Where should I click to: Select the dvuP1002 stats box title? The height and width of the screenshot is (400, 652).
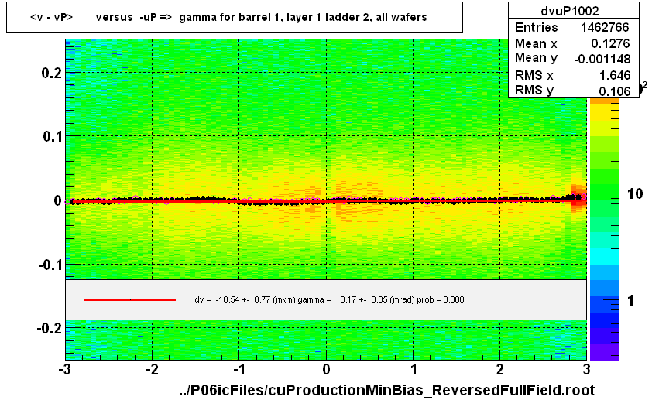(x=570, y=11)
